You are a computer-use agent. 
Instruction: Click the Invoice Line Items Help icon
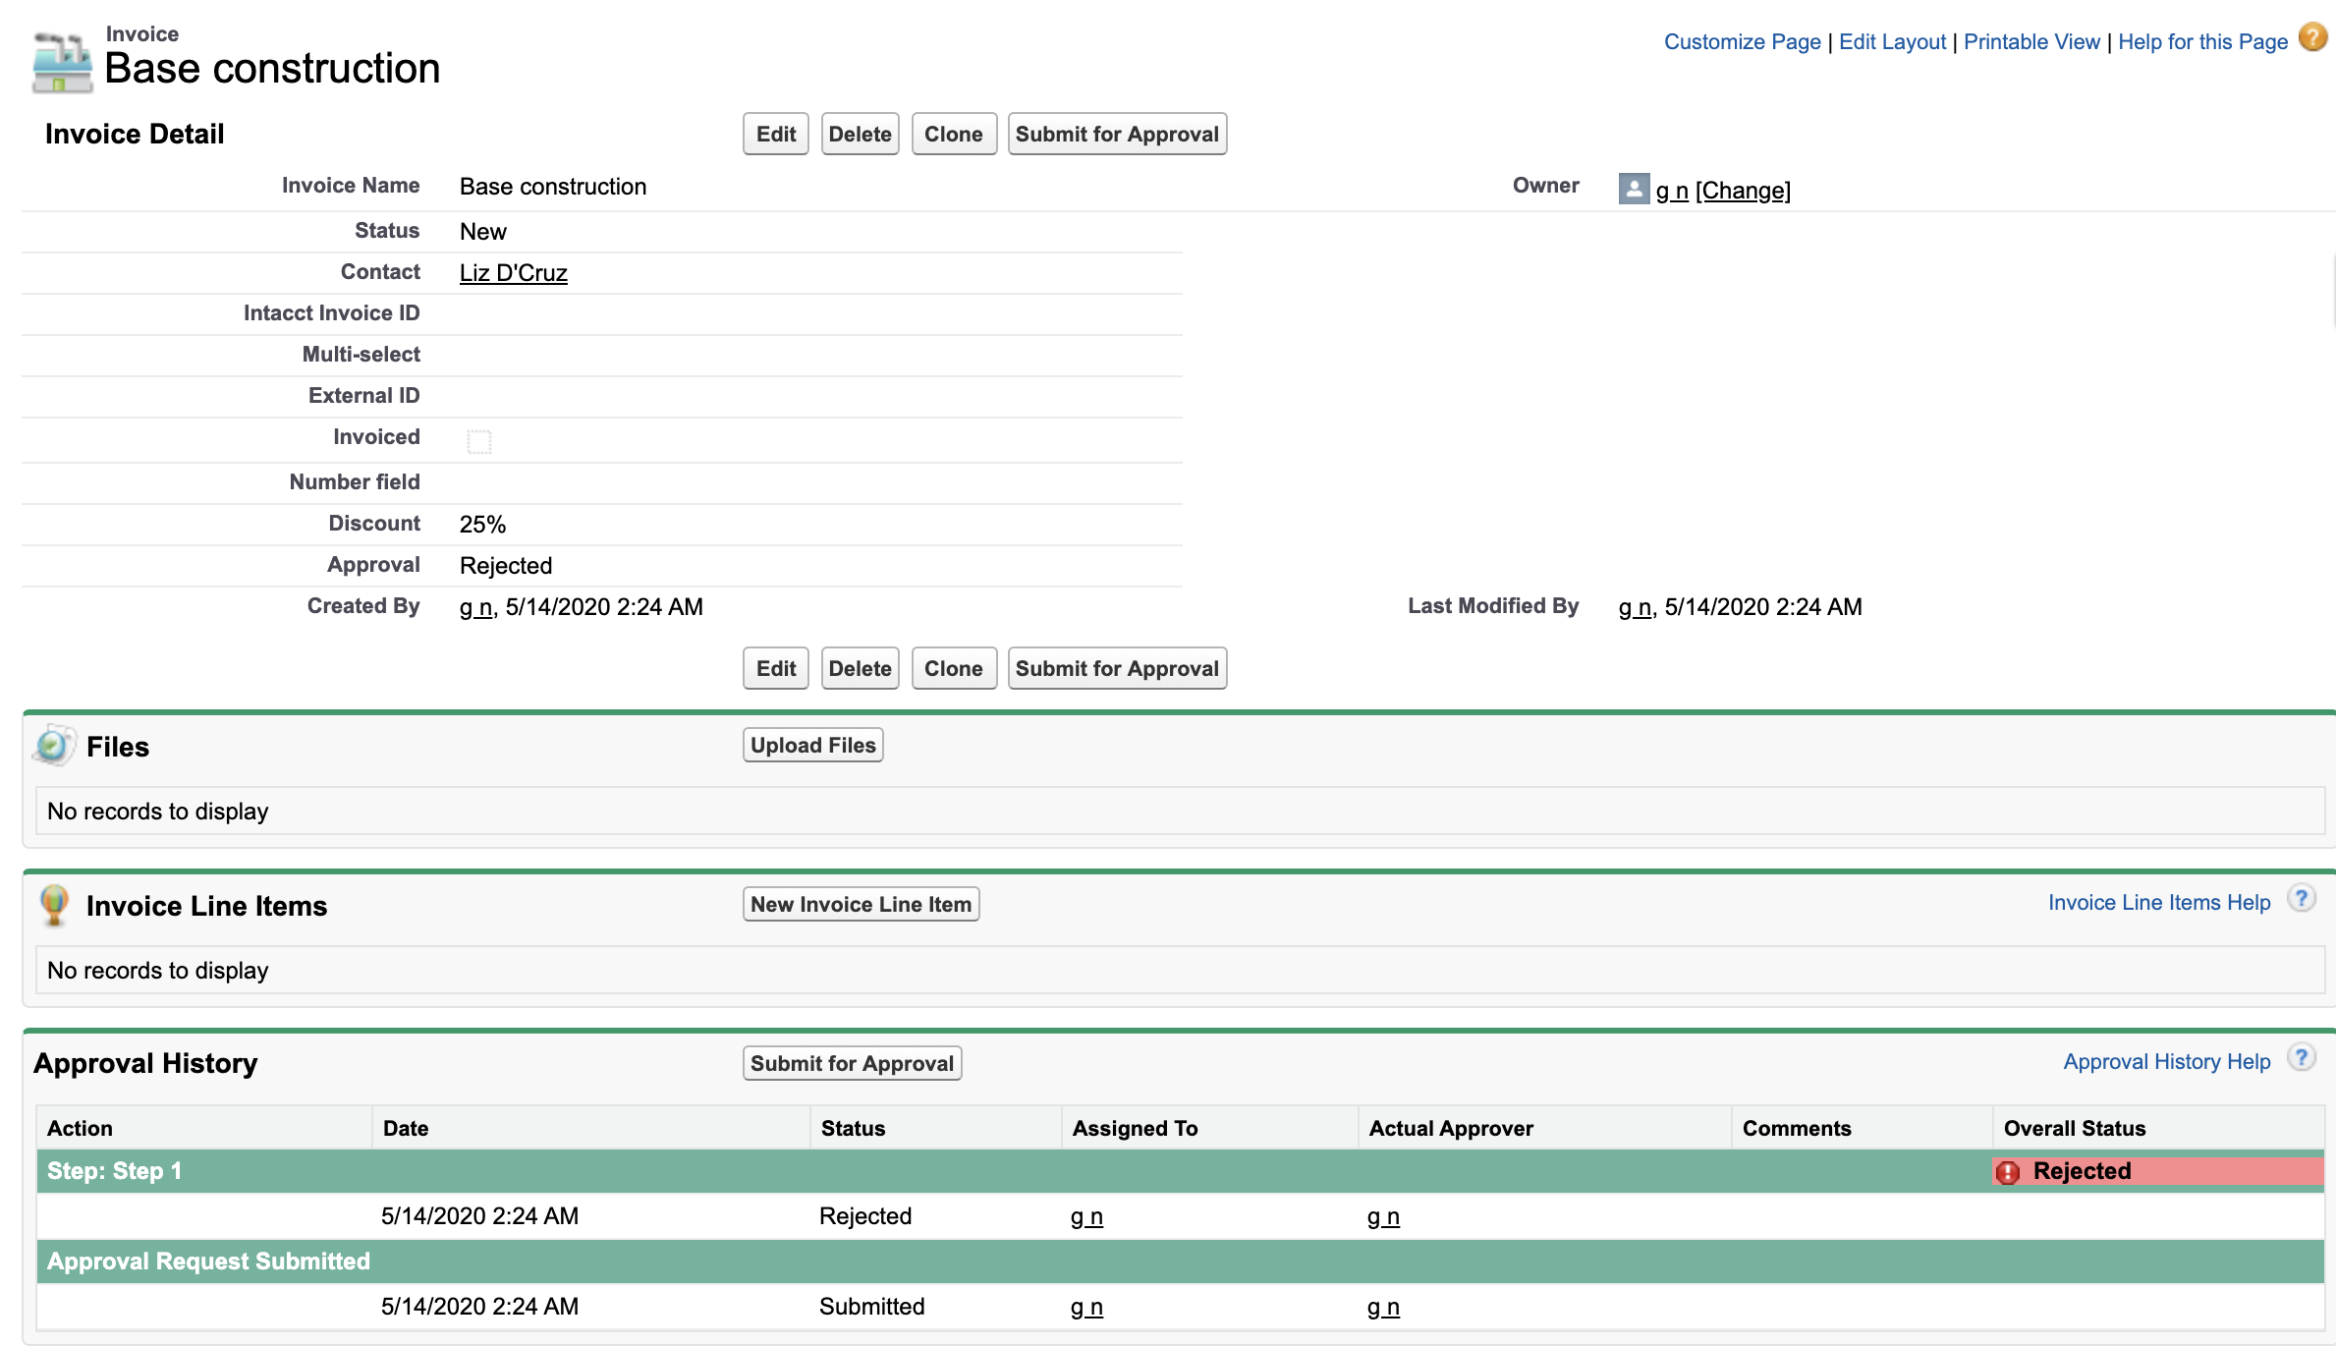(x=2299, y=902)
